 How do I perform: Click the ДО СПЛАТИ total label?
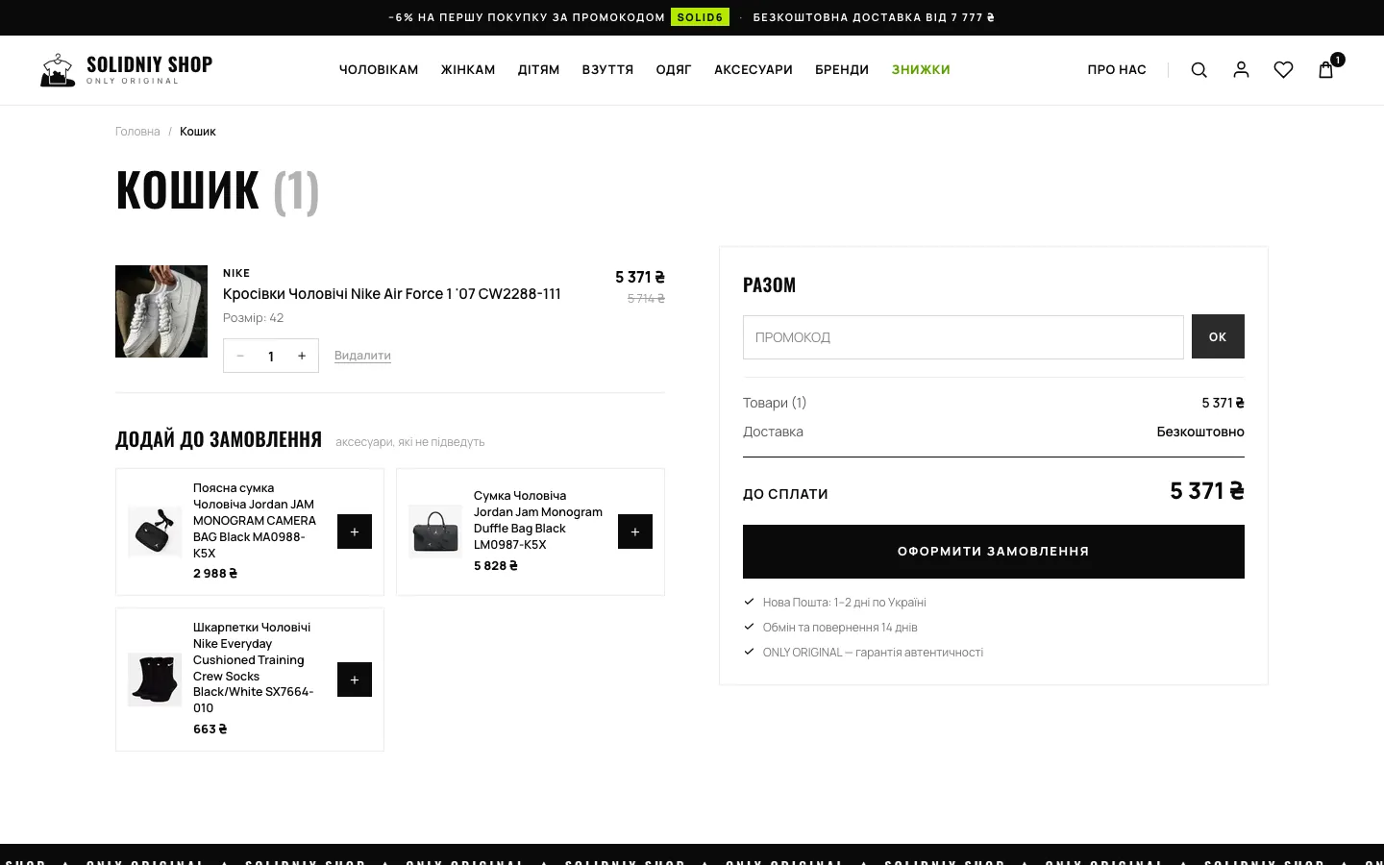tap(785, 494)
